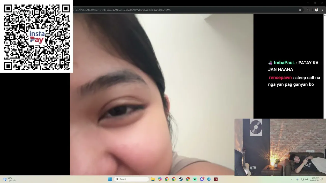Click the InstaPay QR code image
This screenshot has height=183, width=326.
tap(36, 36)
